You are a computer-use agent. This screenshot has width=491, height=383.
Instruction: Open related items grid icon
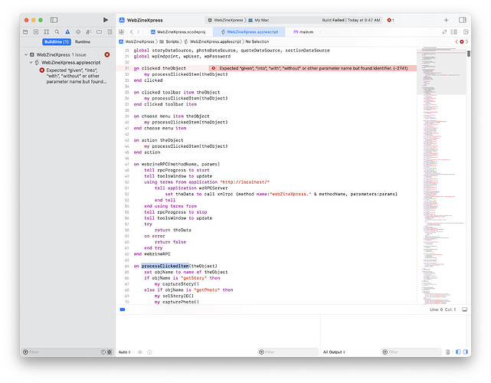pyautogui.click(x=122, y=32)
